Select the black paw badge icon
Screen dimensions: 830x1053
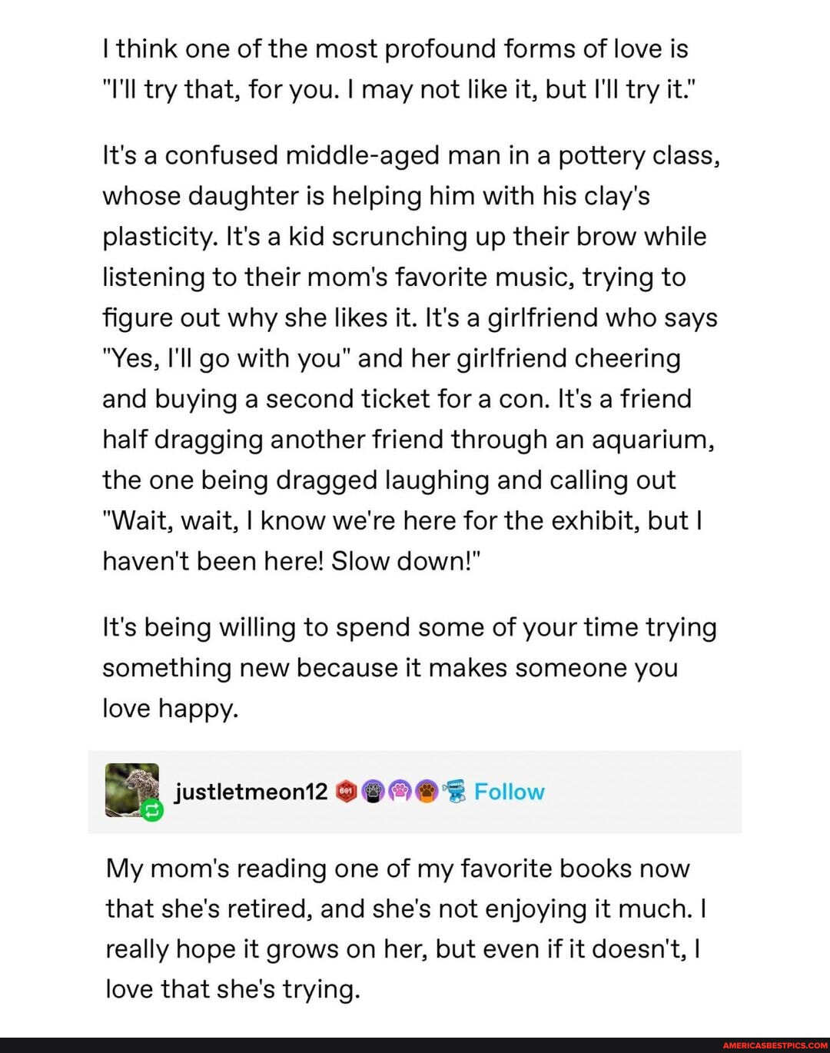pos(373,792)
